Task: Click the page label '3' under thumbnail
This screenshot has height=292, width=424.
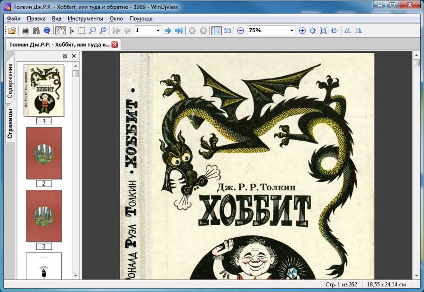Action: (44, 246)
